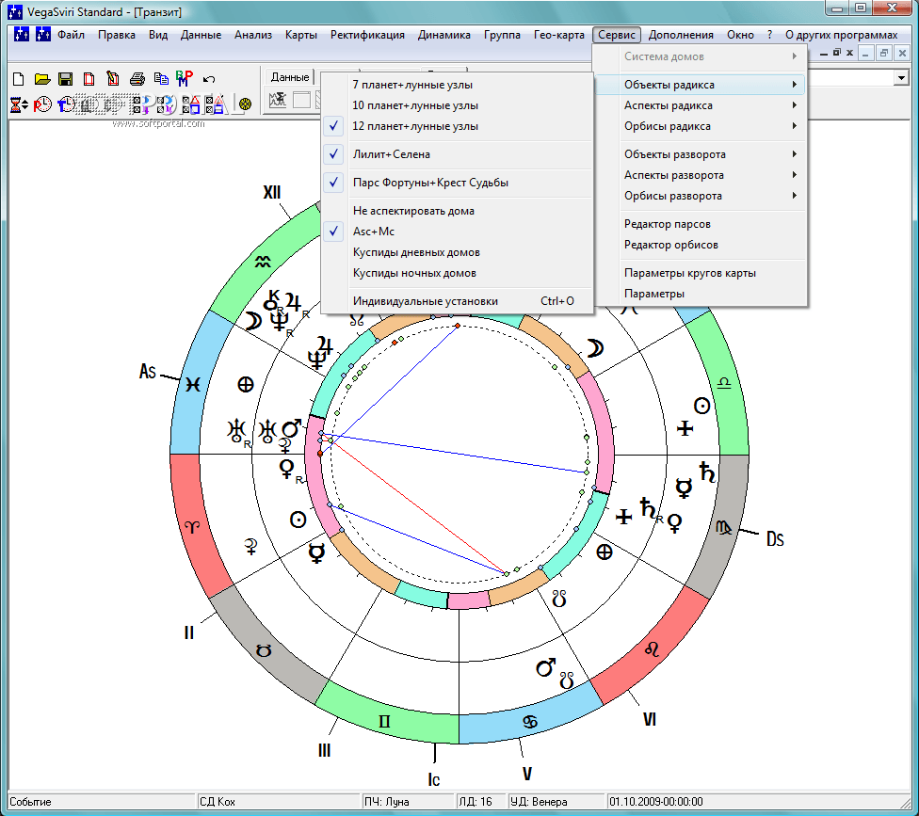This screenshot has width=919, height=816.
Task: Enable Не аспектировать дома
Action: [x=458, y=210]
